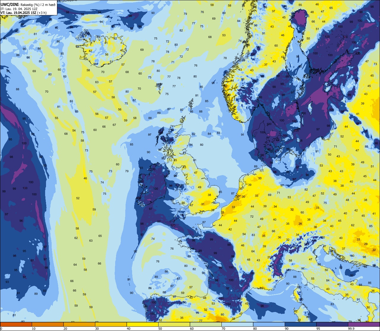Select the legend swatch between 50 and 60
Screen dimensions: 380x331
(174, 324)
